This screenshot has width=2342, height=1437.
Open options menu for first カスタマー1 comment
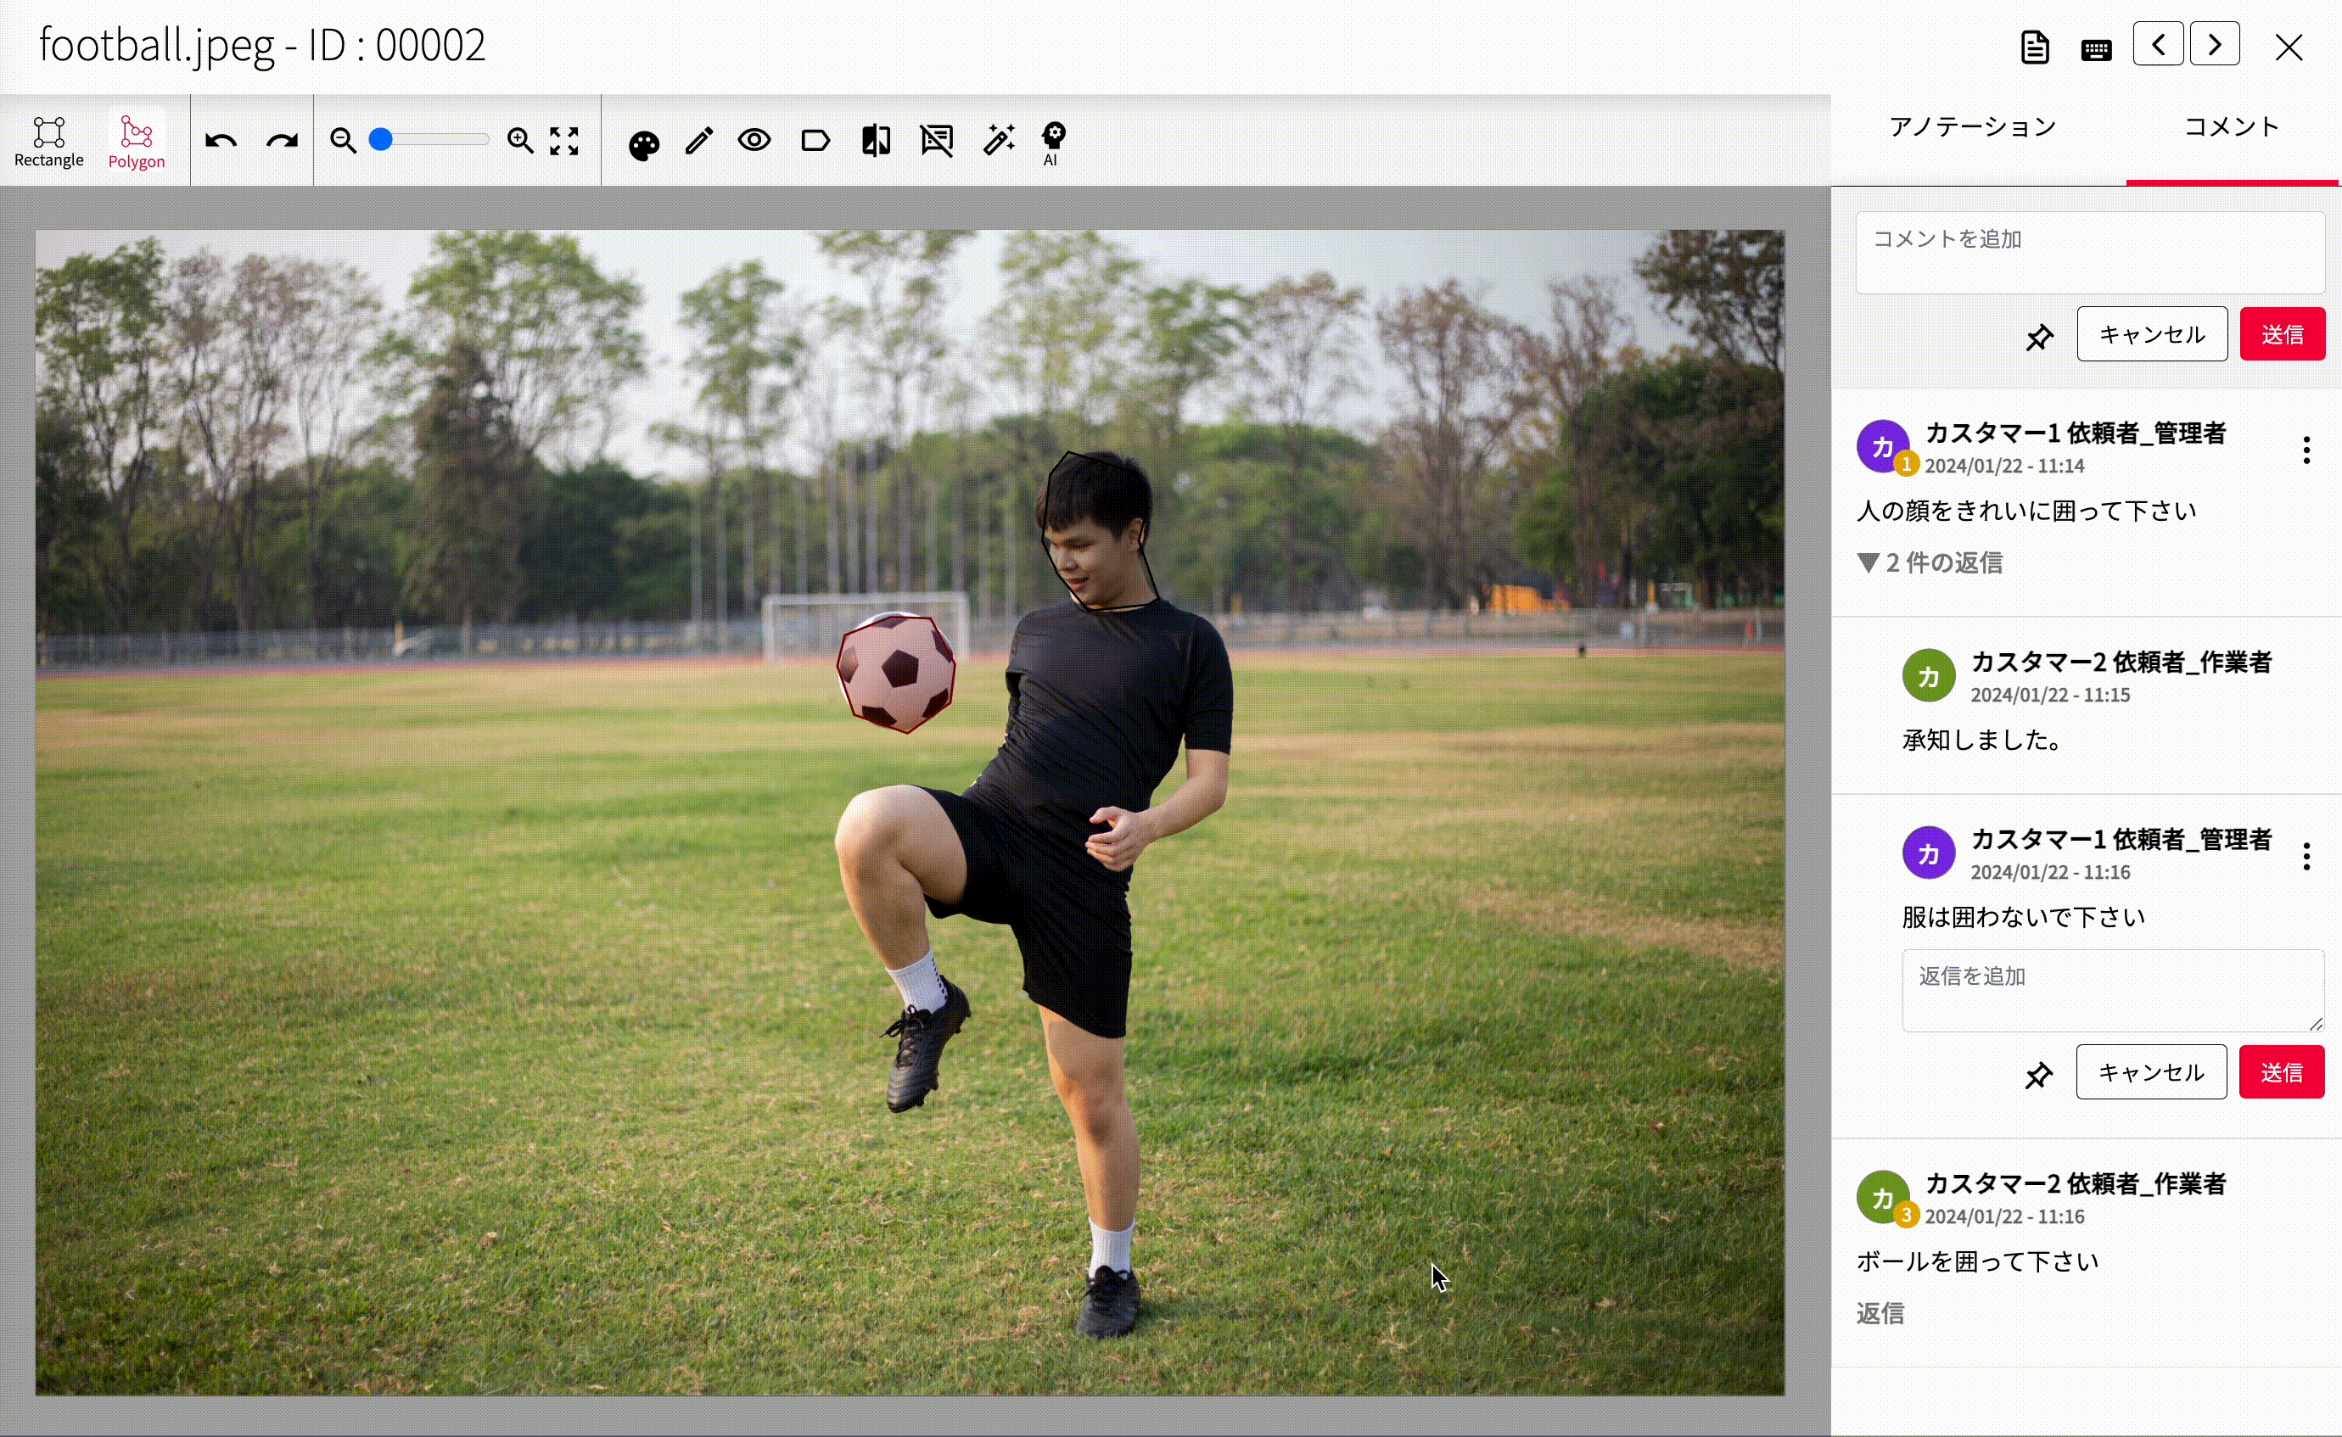point(2306,450)
